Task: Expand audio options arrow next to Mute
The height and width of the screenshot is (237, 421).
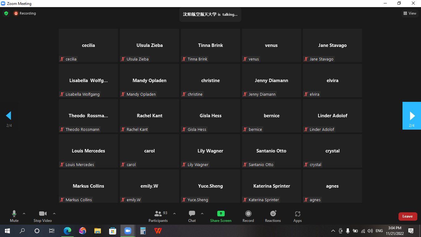Action: (x=24, y=214)
